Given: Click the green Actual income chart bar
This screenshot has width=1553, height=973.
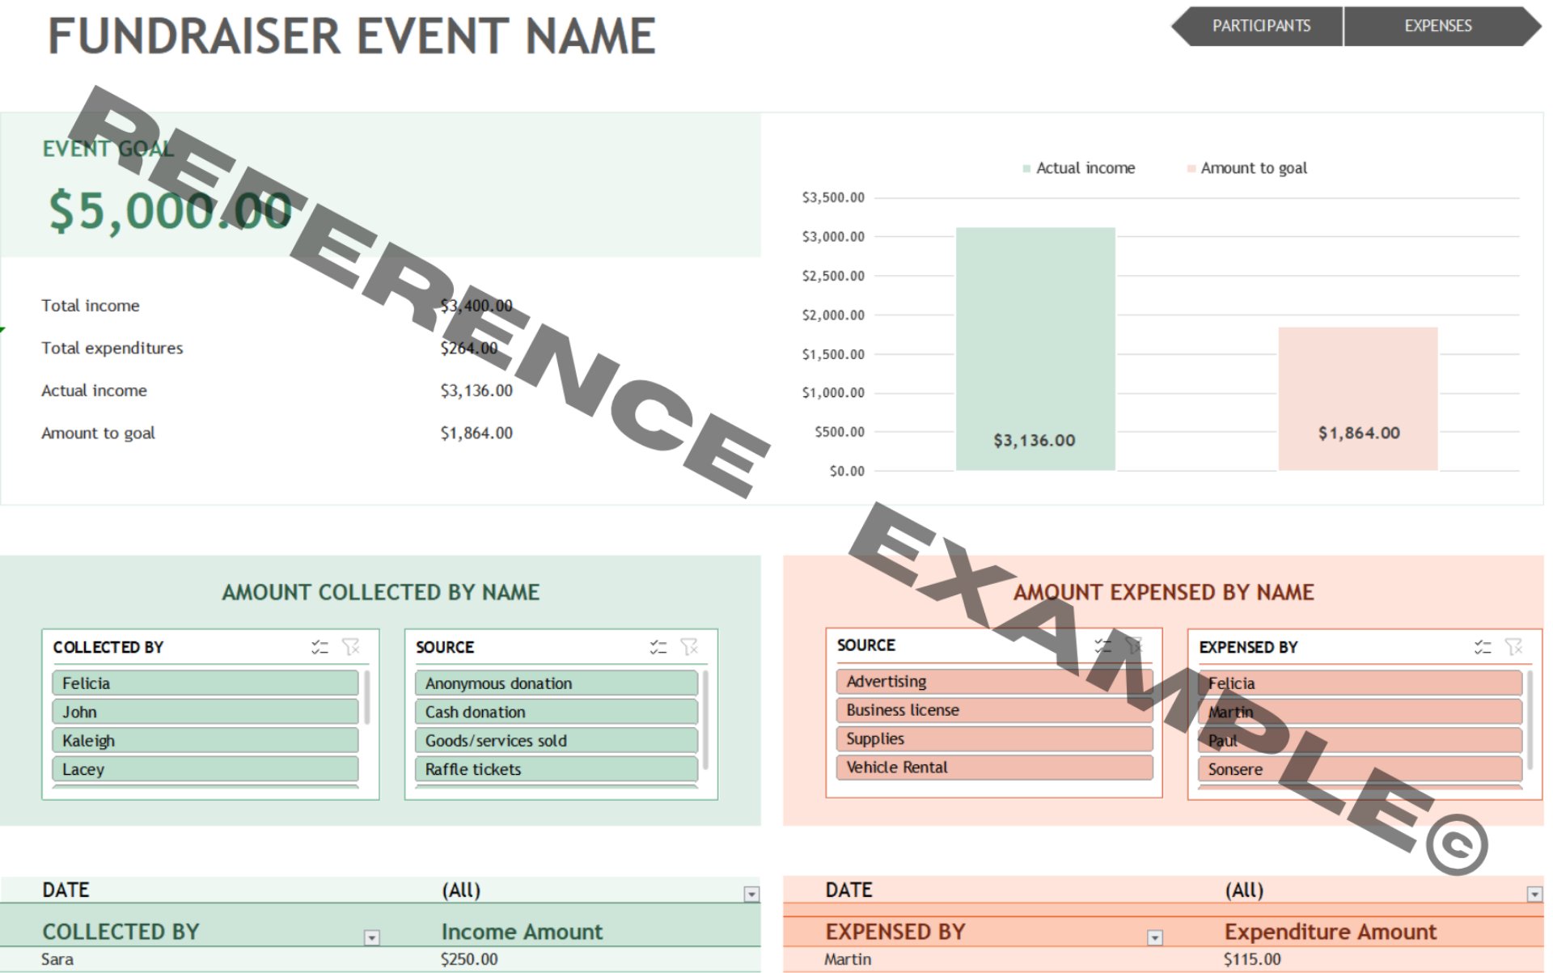Looking at the screenshot, I should pyautogui.click(x=1035, y=349).
